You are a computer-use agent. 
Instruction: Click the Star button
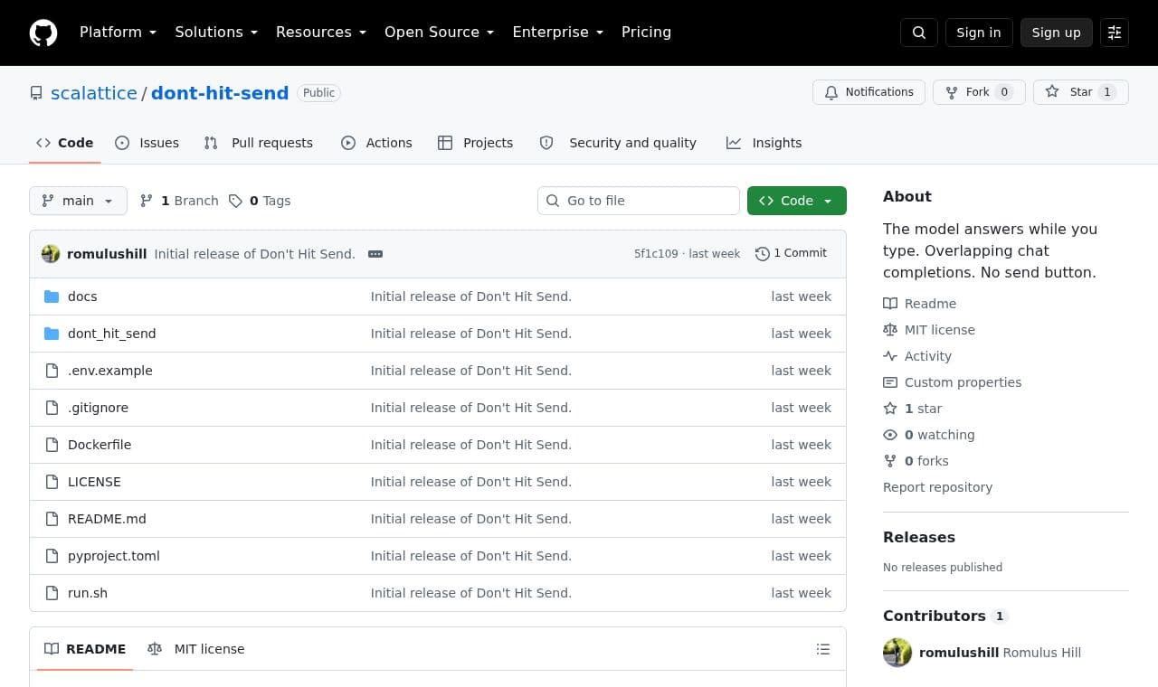pos(1081,92)
